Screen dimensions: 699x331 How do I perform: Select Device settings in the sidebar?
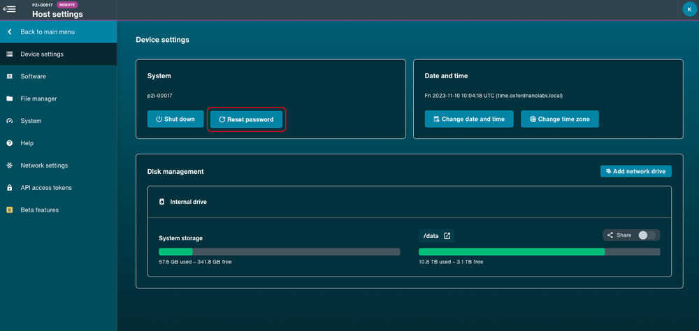pos(59,54)
